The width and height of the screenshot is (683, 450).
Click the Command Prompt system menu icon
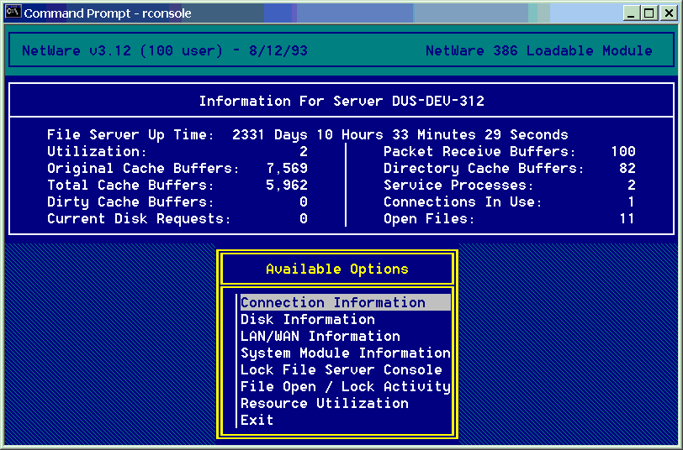coord(13,13)
